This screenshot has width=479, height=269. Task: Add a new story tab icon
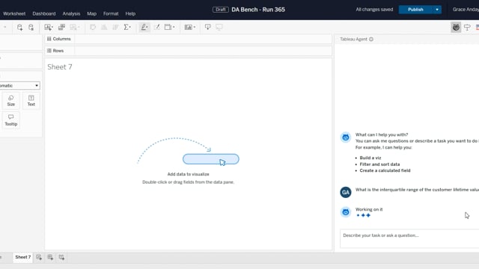coord(61,257)
